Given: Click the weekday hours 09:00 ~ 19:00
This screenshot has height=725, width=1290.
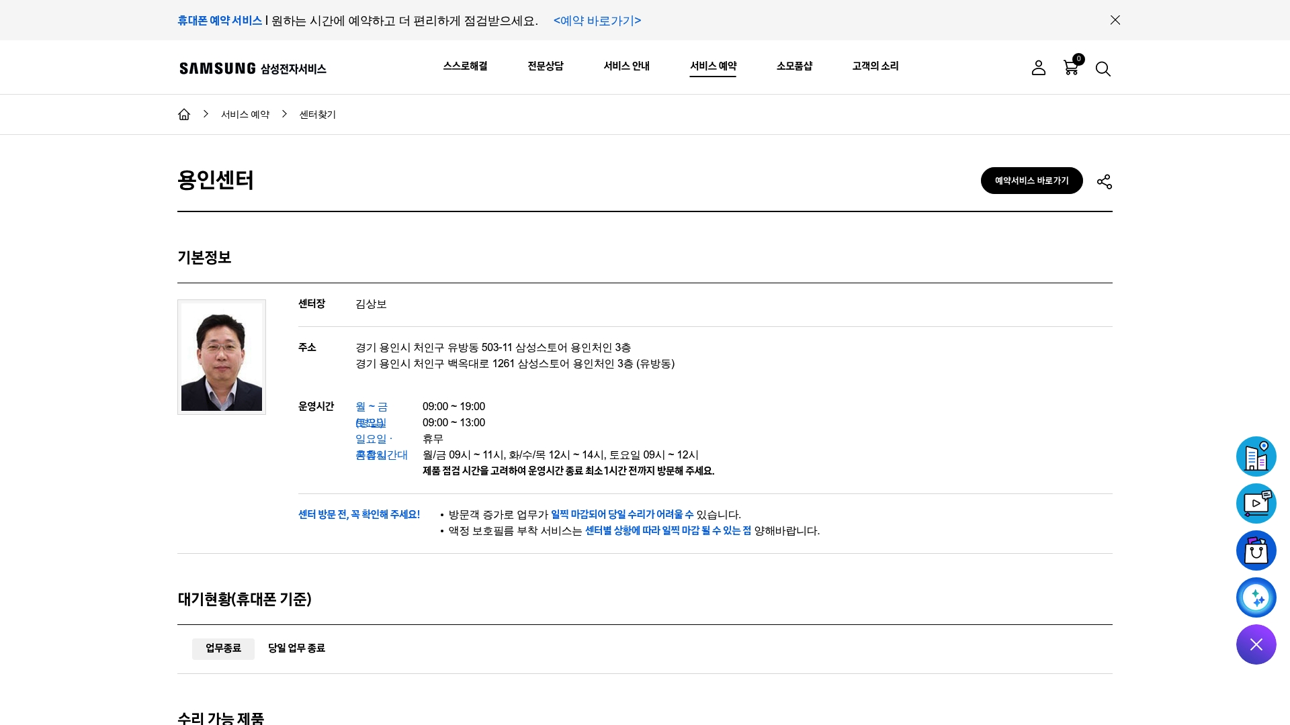Looking at the screenshot, I should [454, 407].
